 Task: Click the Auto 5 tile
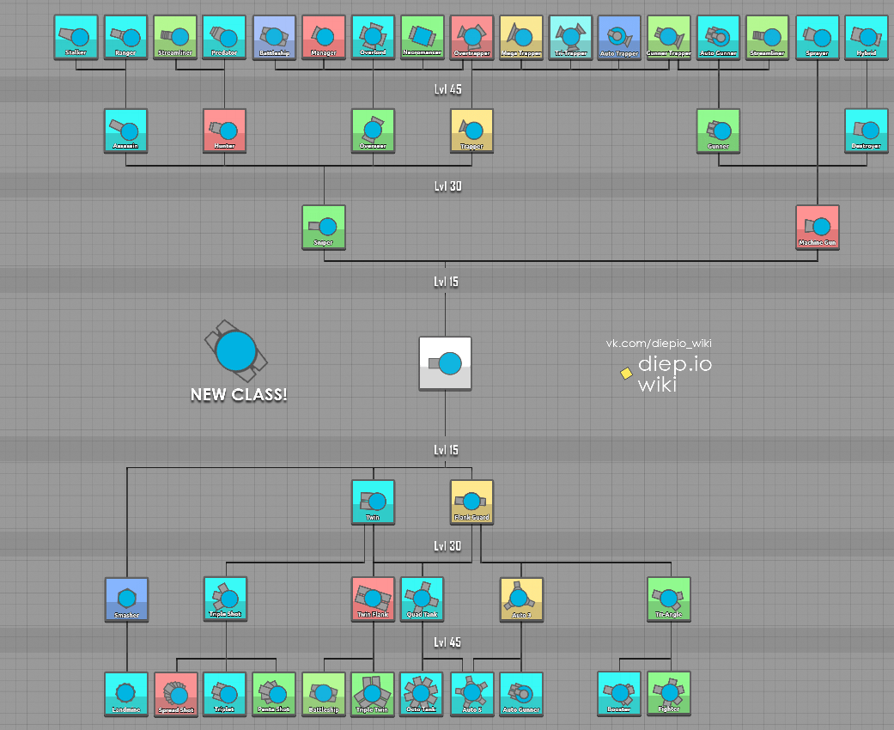pyautogui.click(x=472, y=694)
